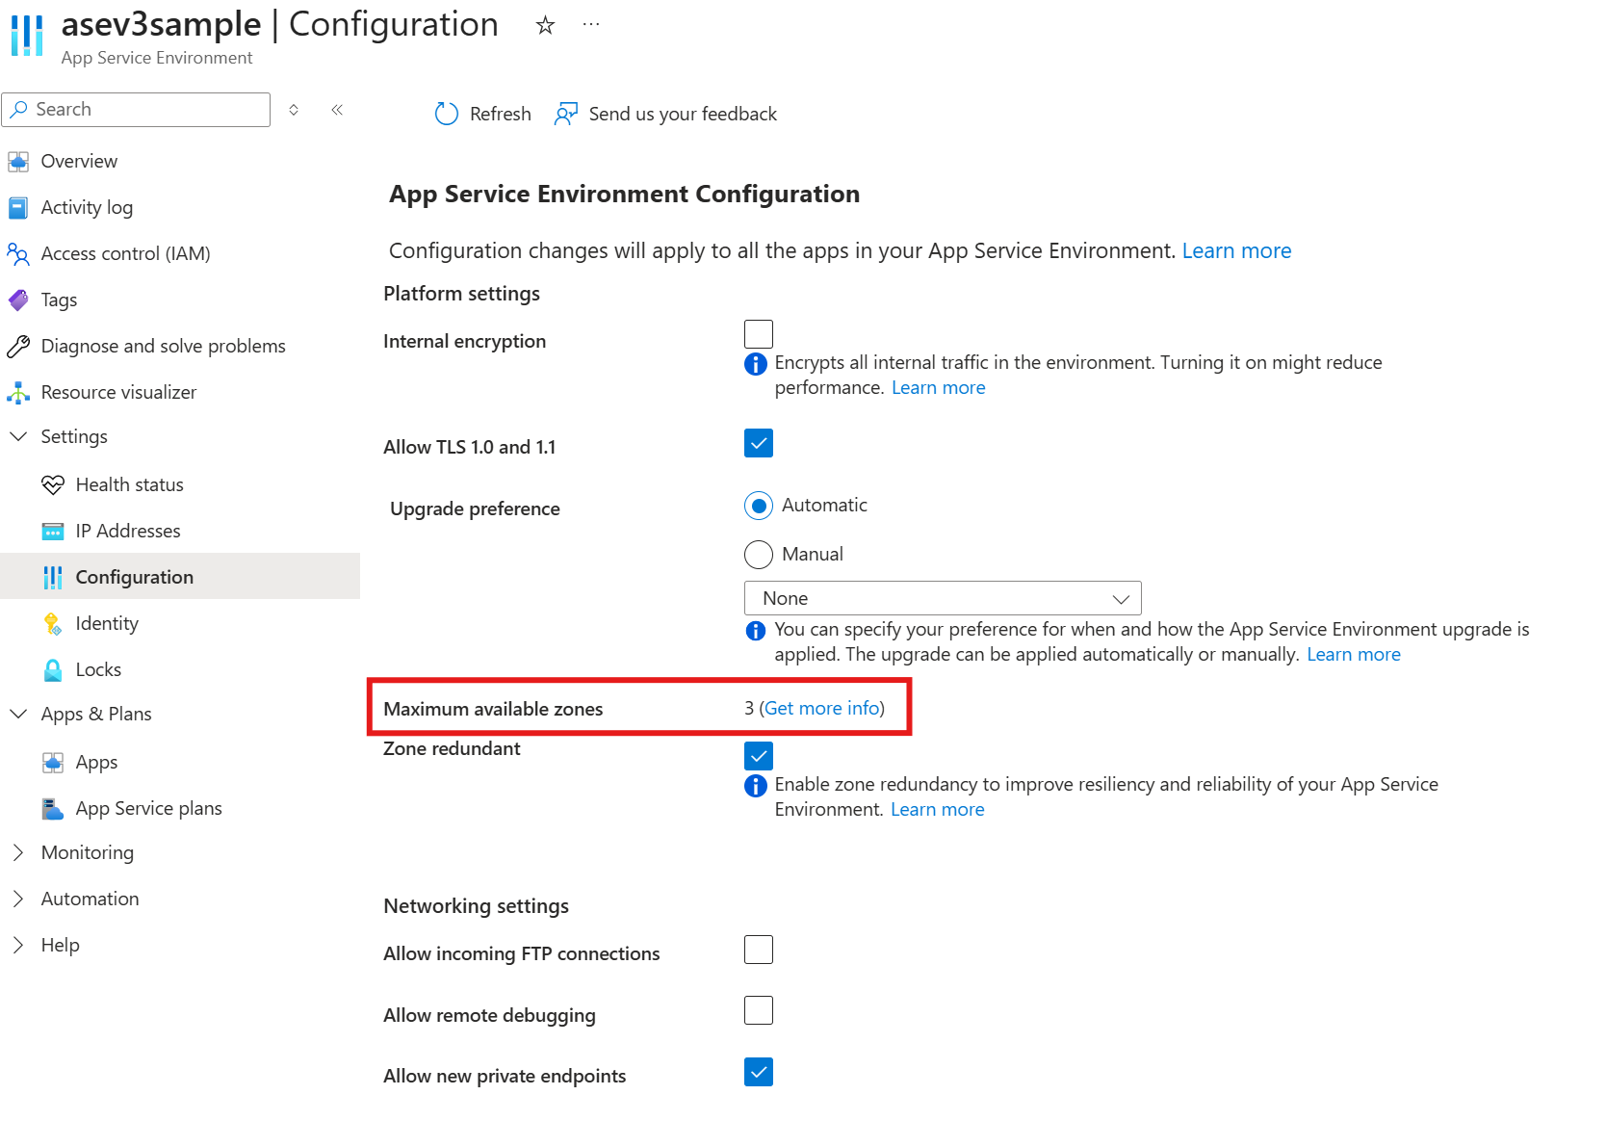This screenshot has width=1606, height=1121.
Task: Click the Send us your feedback icon
Action: [x=566, y=114]
